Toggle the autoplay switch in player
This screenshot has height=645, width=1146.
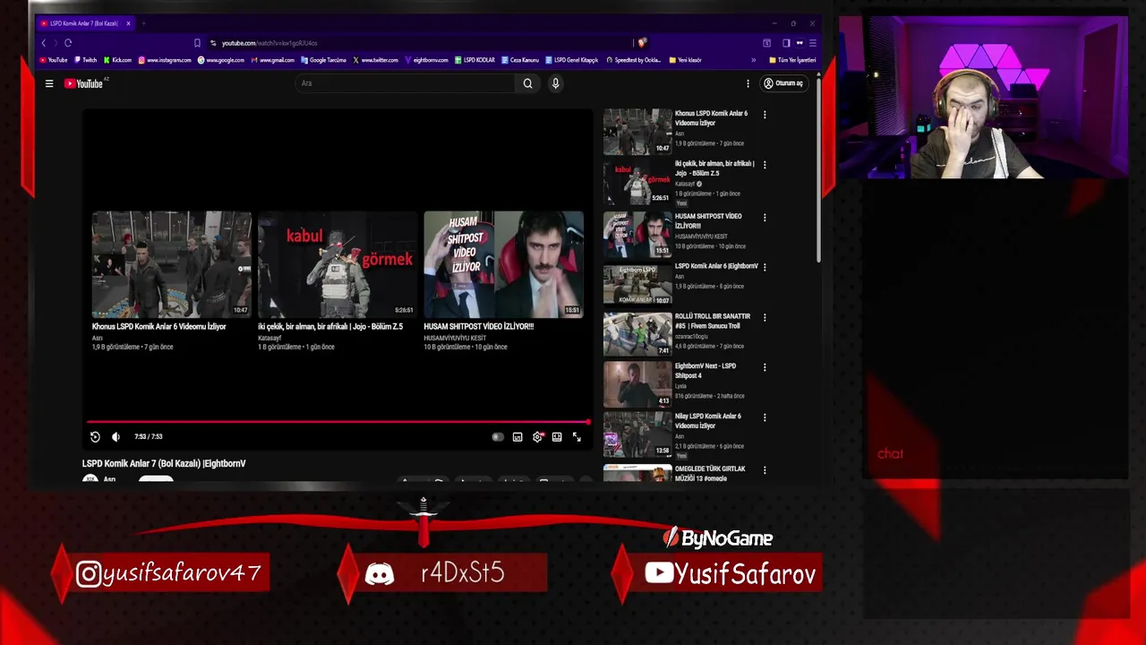[498, 437]
